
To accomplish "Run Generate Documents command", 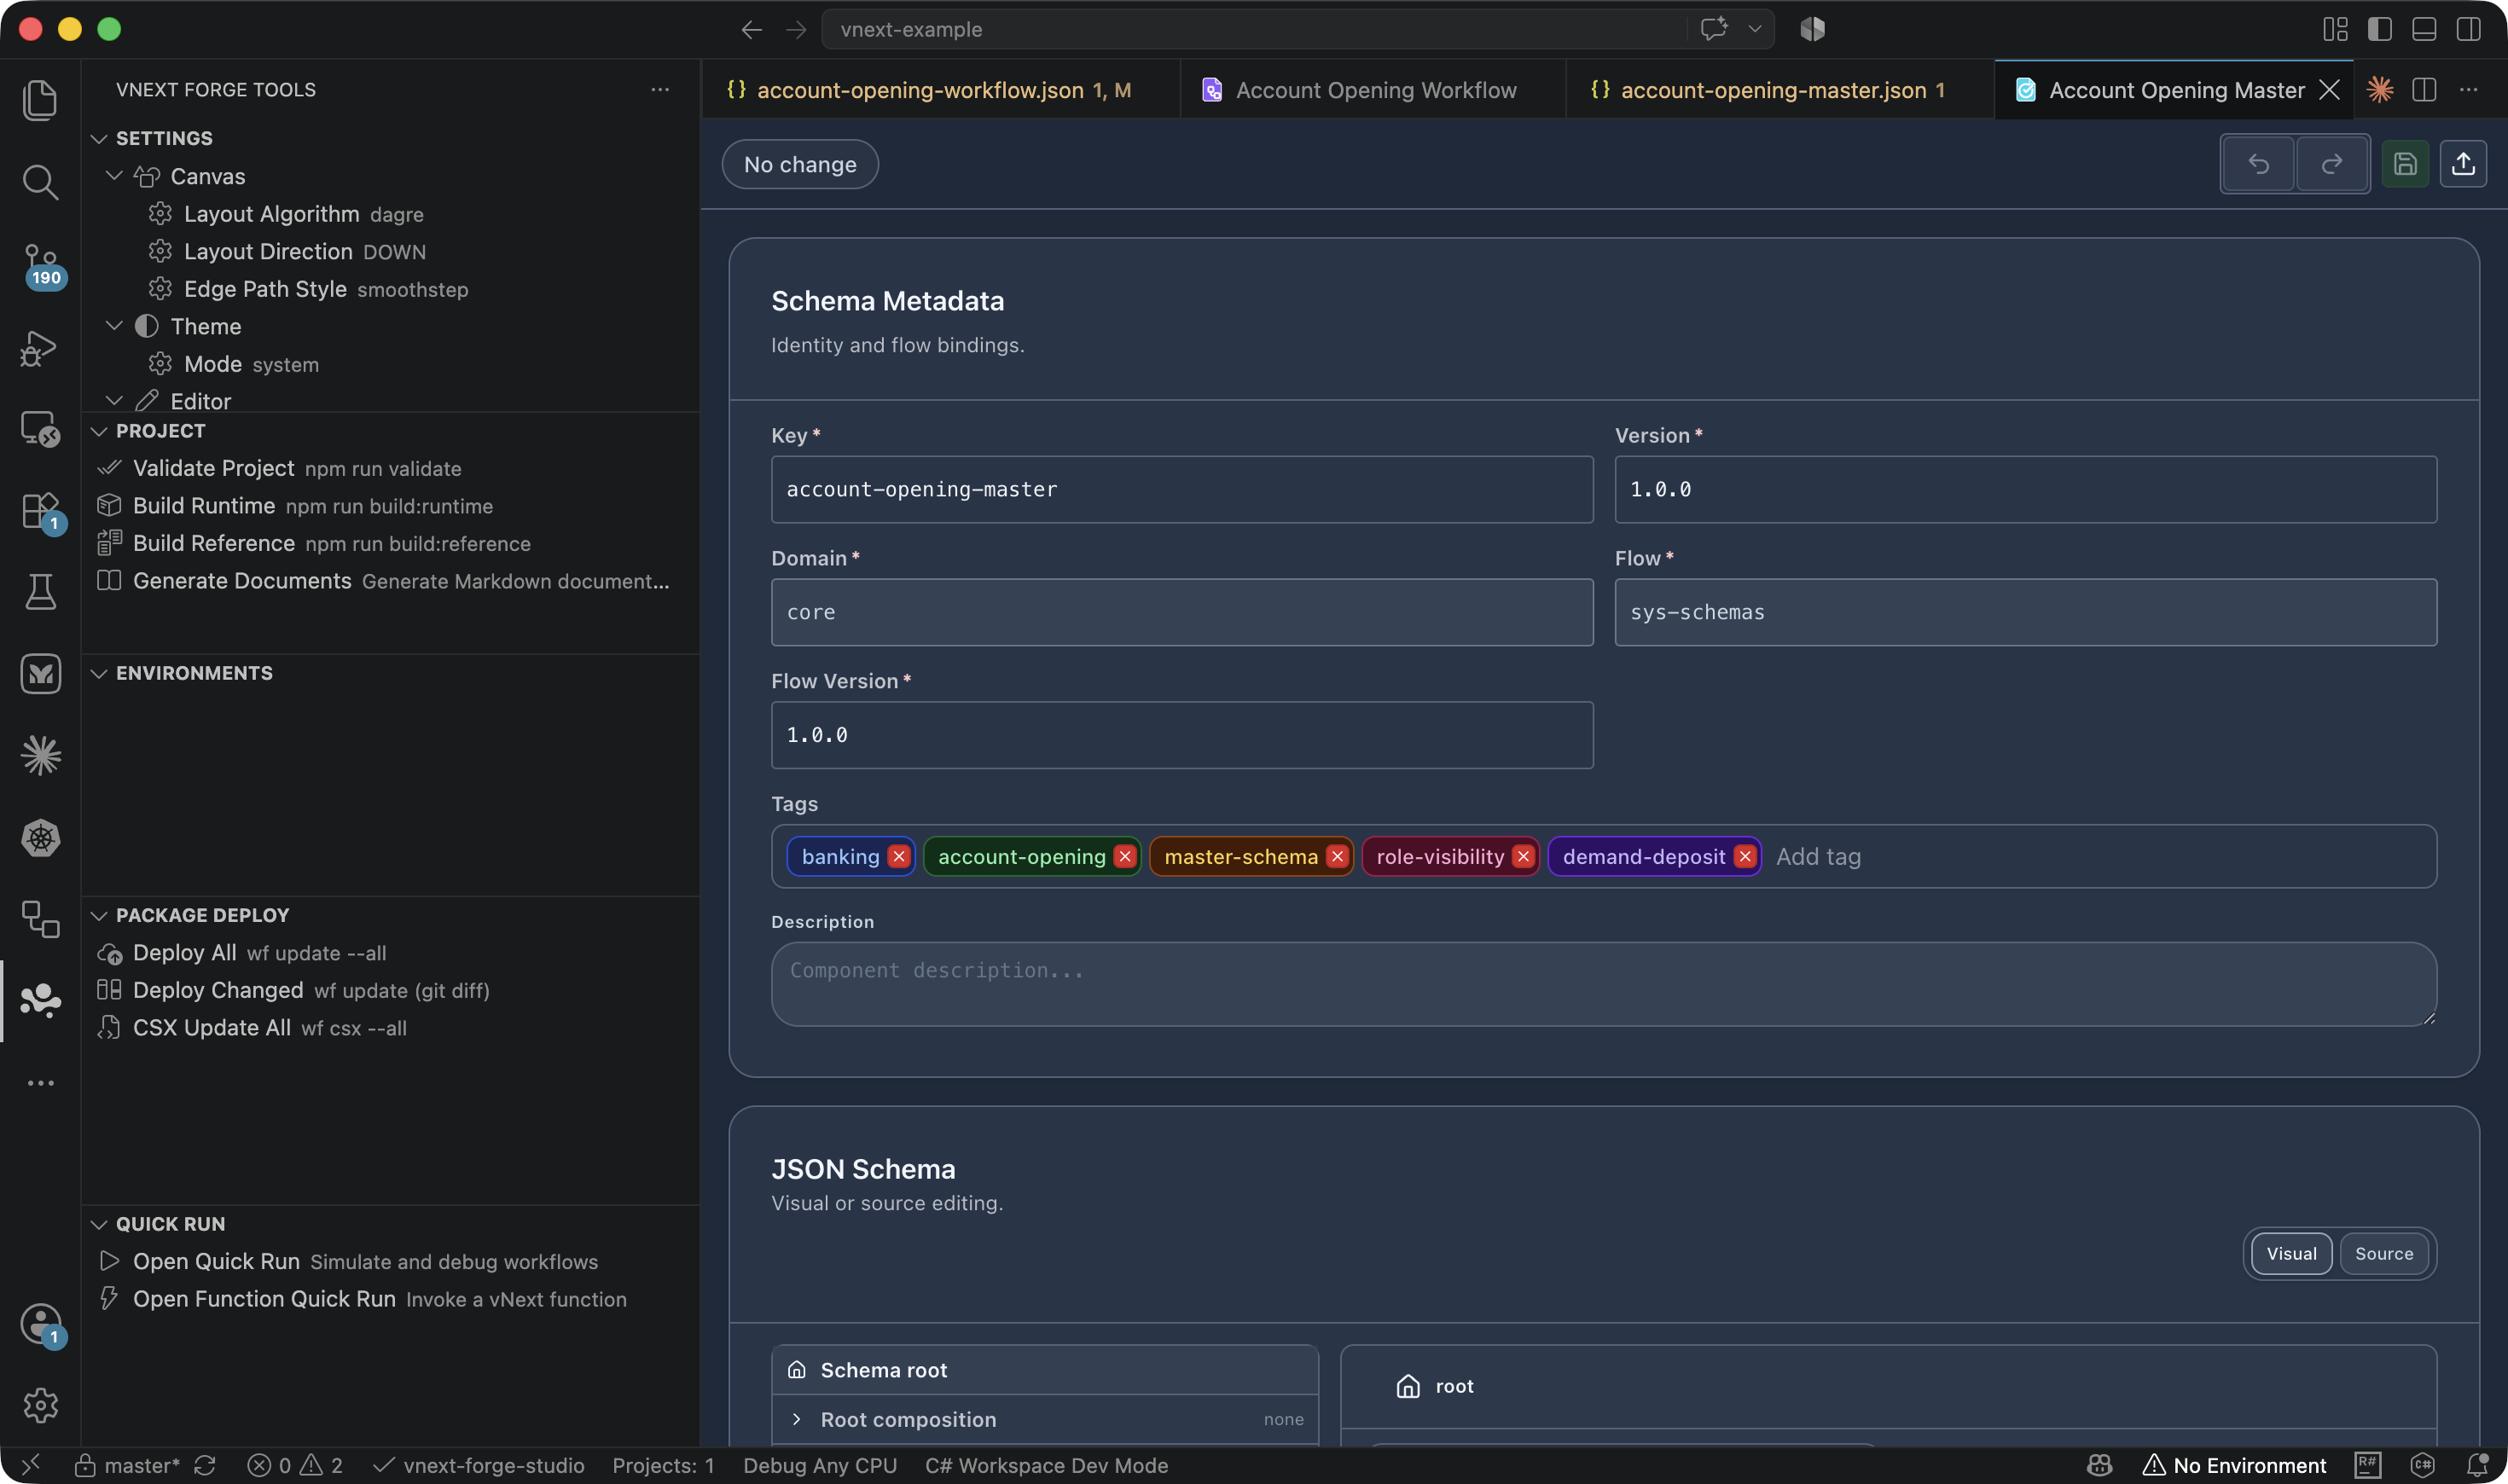I will click(x=390, y=581).
